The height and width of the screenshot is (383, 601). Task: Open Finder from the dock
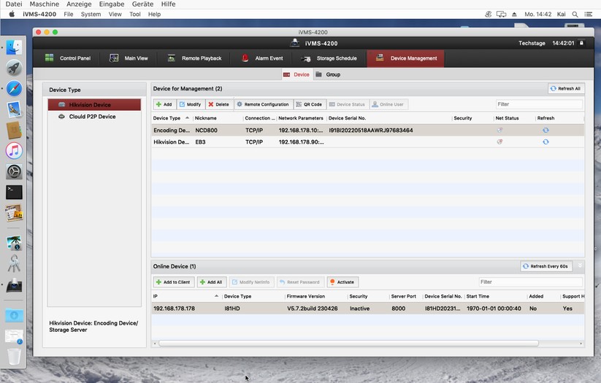[14, 47]
